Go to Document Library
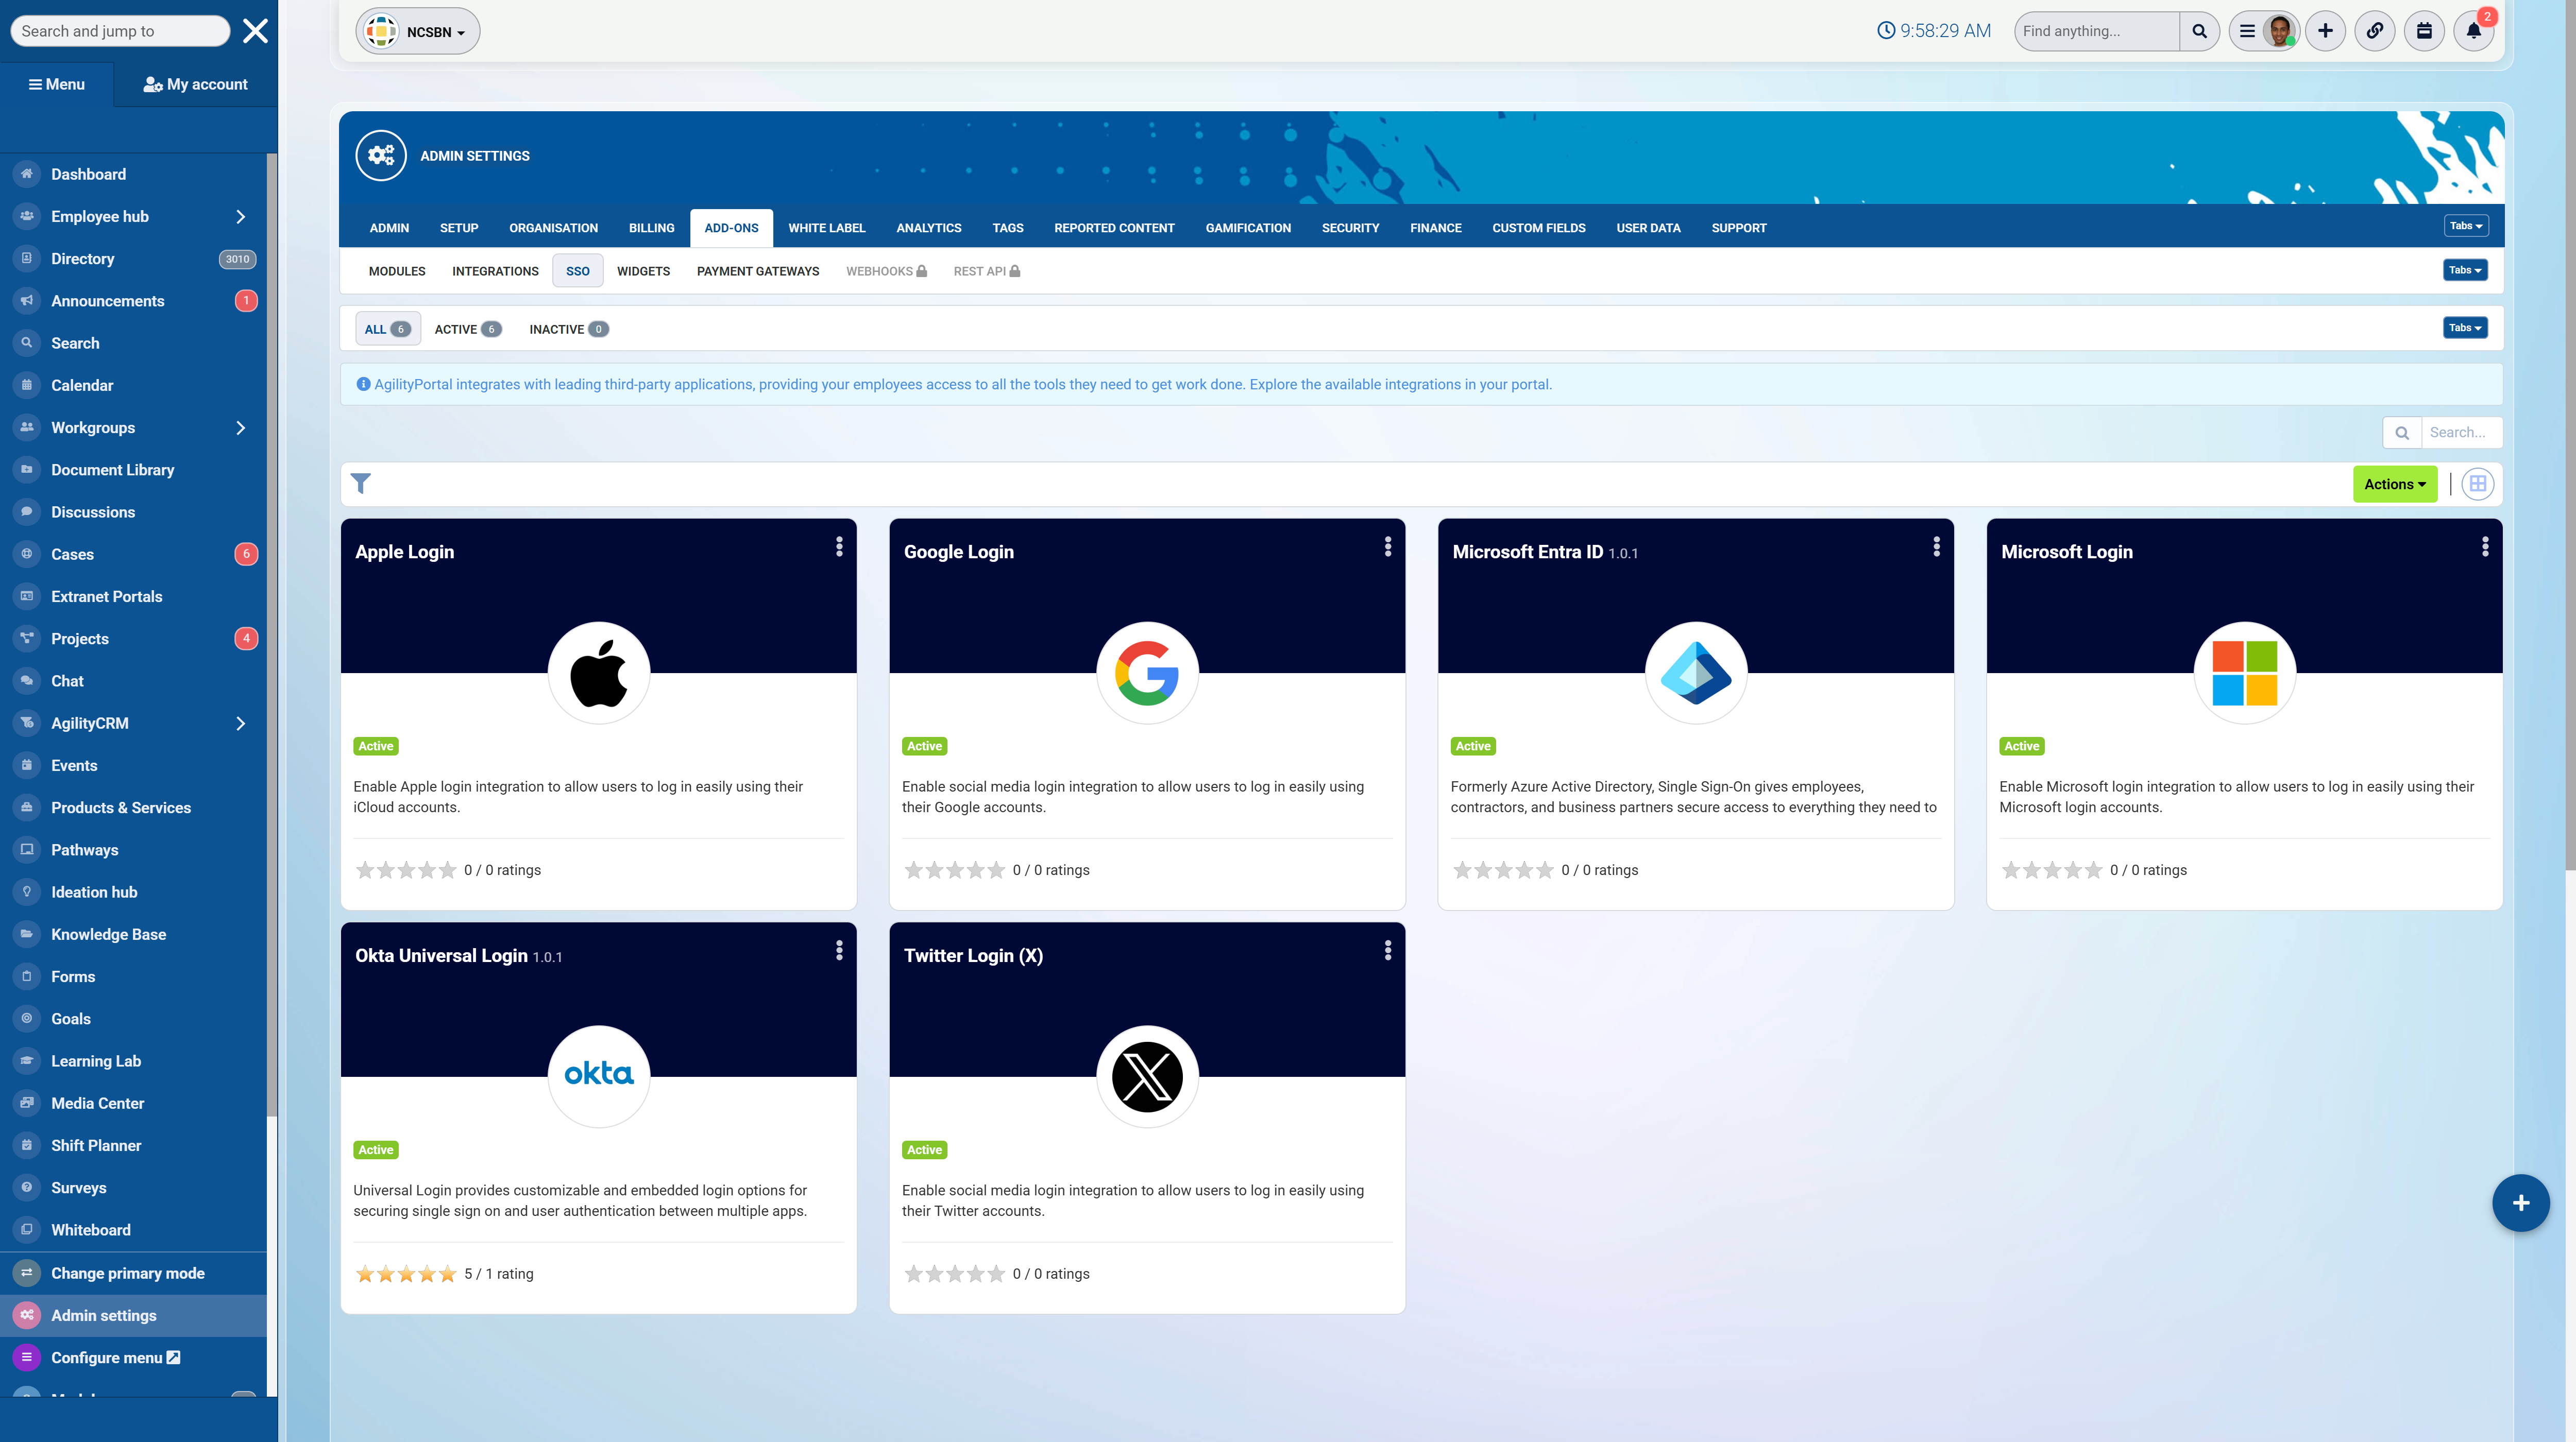 [112, 470]
